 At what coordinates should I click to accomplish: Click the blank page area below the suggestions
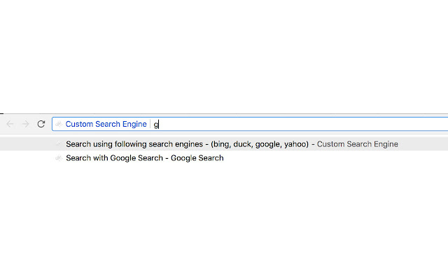(224, 224)
